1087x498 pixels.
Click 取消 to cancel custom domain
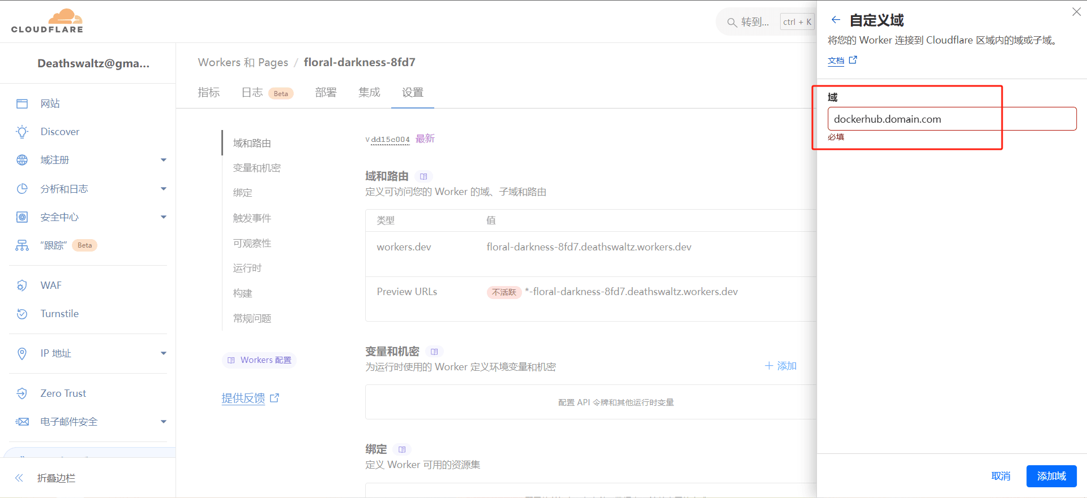pyautogui.click(x=1000, y=476)
